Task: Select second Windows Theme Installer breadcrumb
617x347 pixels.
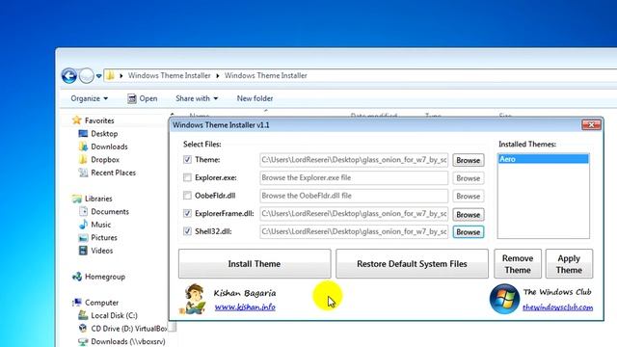Action: click(x=266, y=75)
